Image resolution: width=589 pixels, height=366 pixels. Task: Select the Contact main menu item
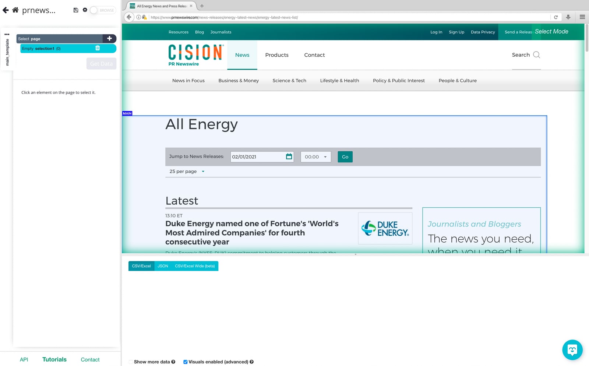coord(314,55)
